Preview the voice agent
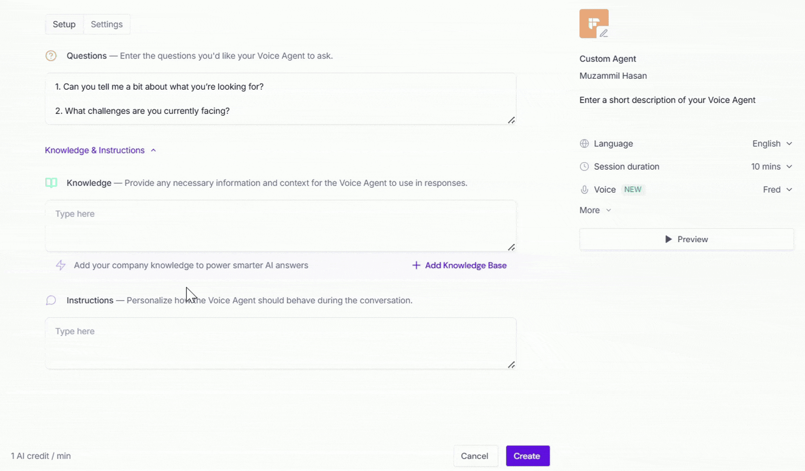The height and width of the screenshot is (471, 805). click(686, 239)
